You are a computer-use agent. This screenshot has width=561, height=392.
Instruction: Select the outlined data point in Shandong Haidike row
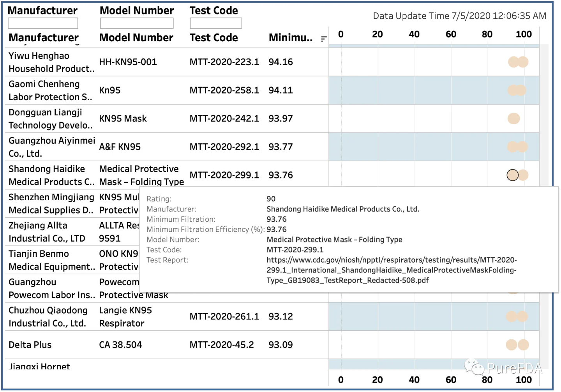coord(512,175)
